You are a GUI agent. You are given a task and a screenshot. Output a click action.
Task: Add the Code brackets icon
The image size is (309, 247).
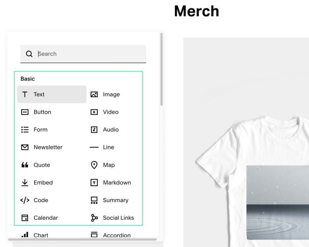[x=25, y=200]
